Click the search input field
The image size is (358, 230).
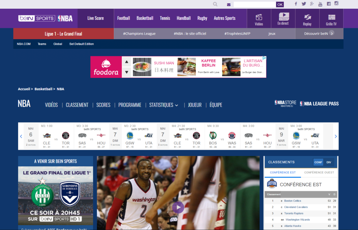click(255, 5)
